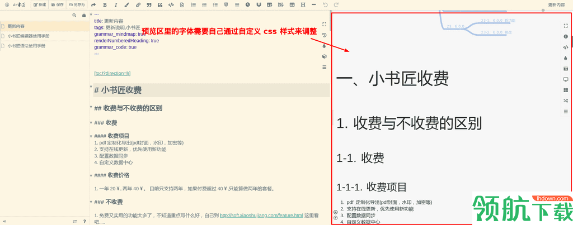The image size is (573, 225).
Task: Fold the # 小书匠收费 heading section
Action: coord(91,87)
